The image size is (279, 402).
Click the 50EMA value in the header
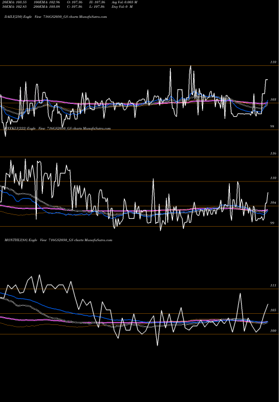coord(15,7)
